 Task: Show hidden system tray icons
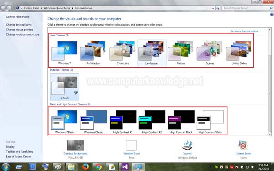click(x=211, y=167)
